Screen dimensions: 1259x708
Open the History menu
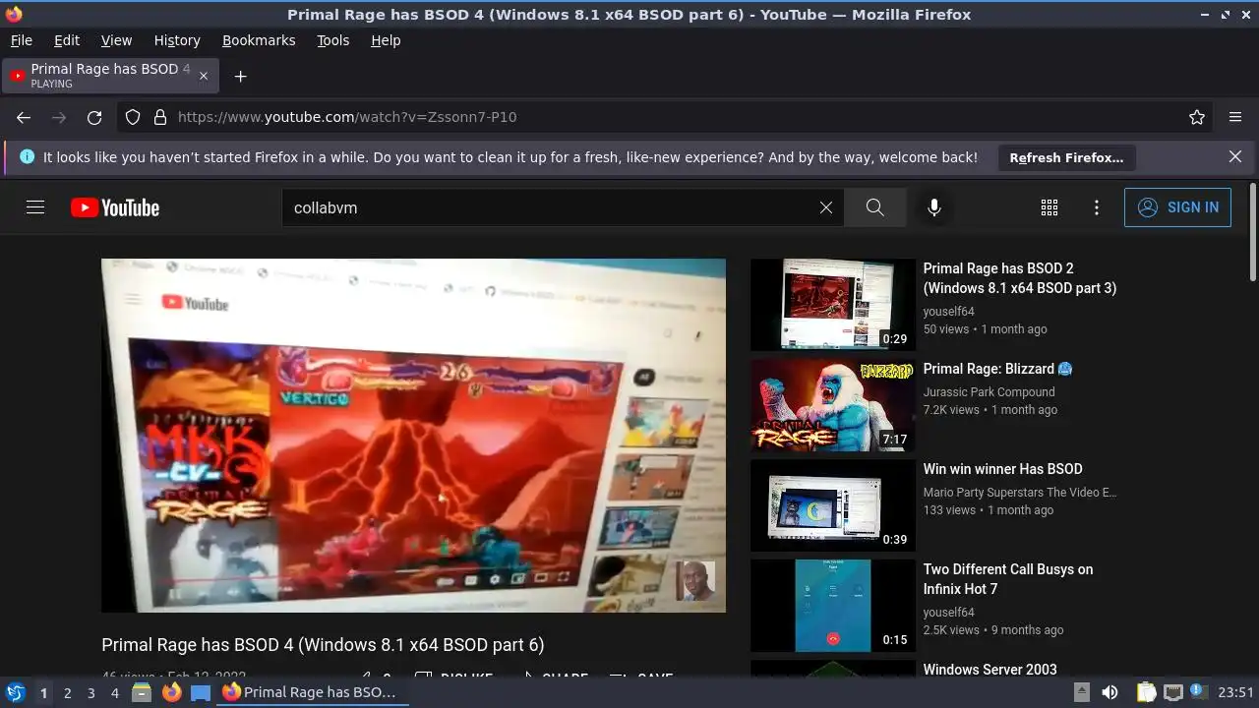click(177, 40)
